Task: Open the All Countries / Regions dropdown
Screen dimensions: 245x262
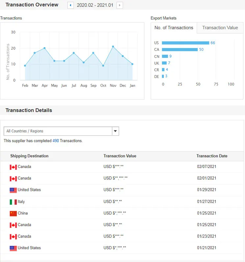Action: [58, 131]
